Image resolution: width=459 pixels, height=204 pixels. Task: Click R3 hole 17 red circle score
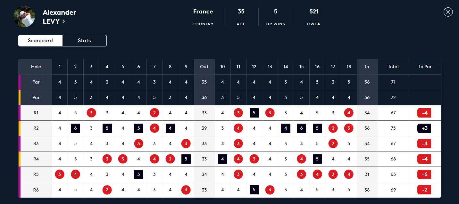pos(333,143)
